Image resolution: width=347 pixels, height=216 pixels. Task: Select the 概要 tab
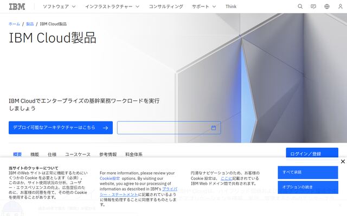click(x=17, y=154)
